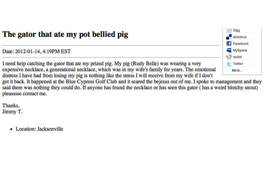Viewport: 266px width, 171px height.
Task: Click the Jimmy T. signature text
Action: pos(12,112)
